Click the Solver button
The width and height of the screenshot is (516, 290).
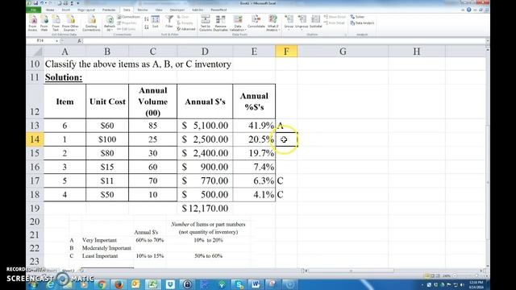pos(357,17)
